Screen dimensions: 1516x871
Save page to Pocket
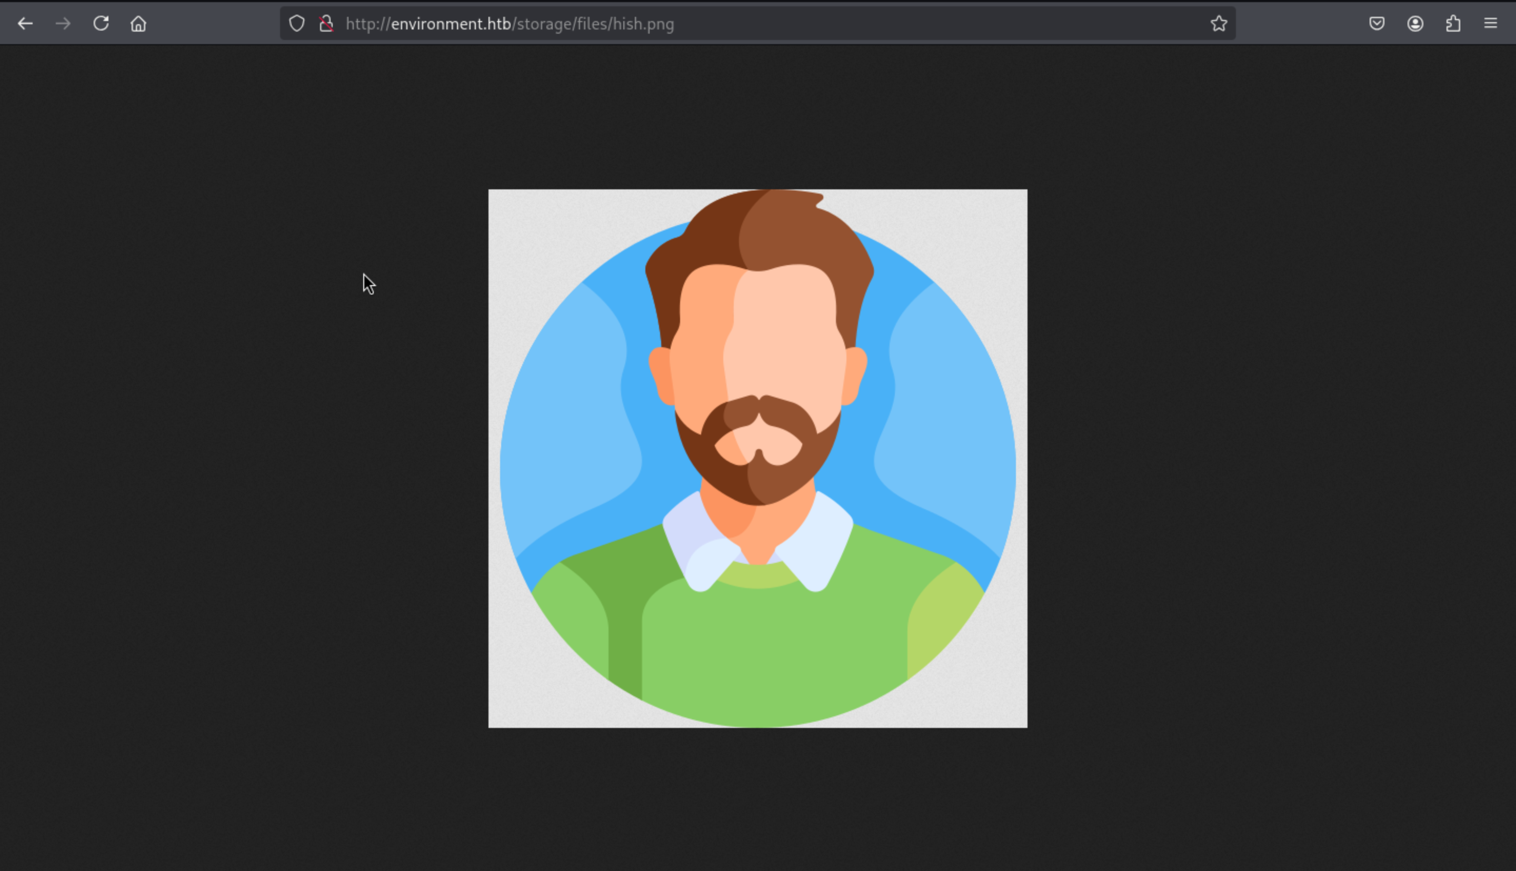pyautogui.click(x=1377, y=24)
